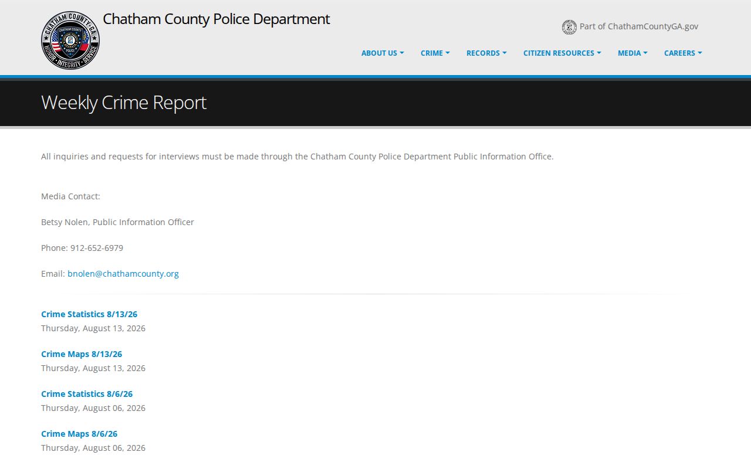Viewport: 751px width, 469px height.
Task: Click the date under Crime Maps 8/13/26
Action: (x=93, y=368)
